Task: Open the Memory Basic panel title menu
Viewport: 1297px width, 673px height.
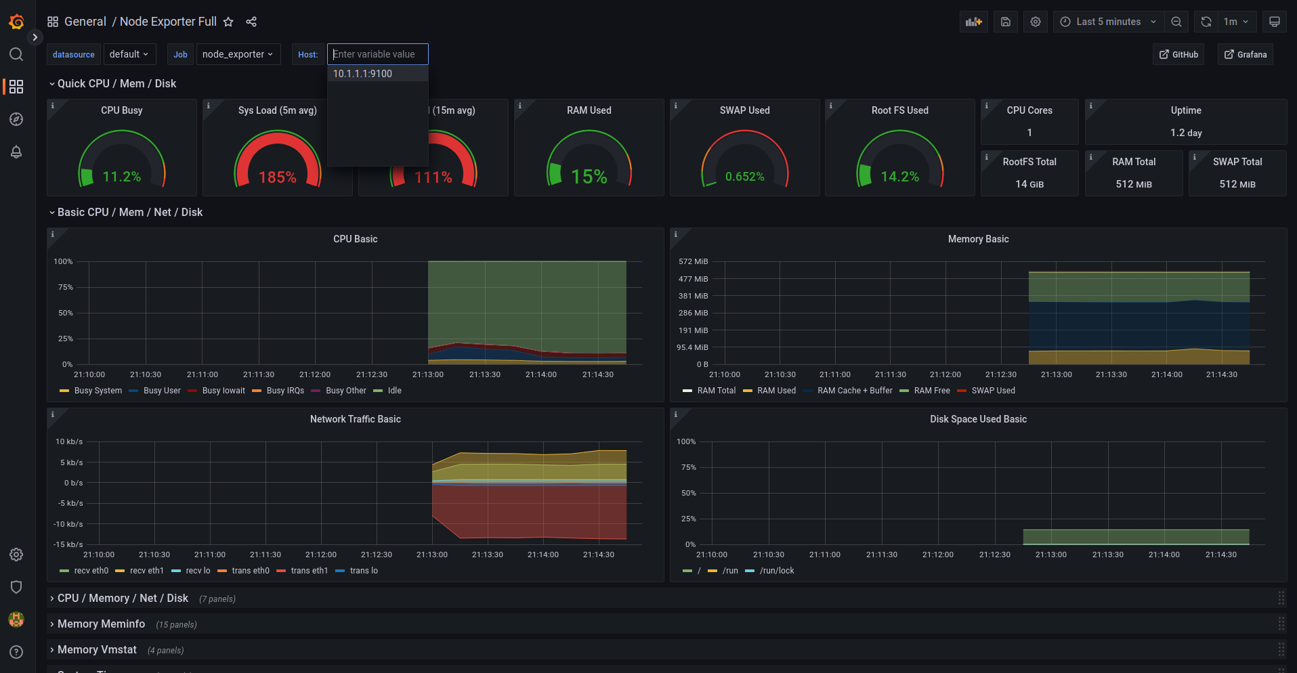Action: point(978,239)
